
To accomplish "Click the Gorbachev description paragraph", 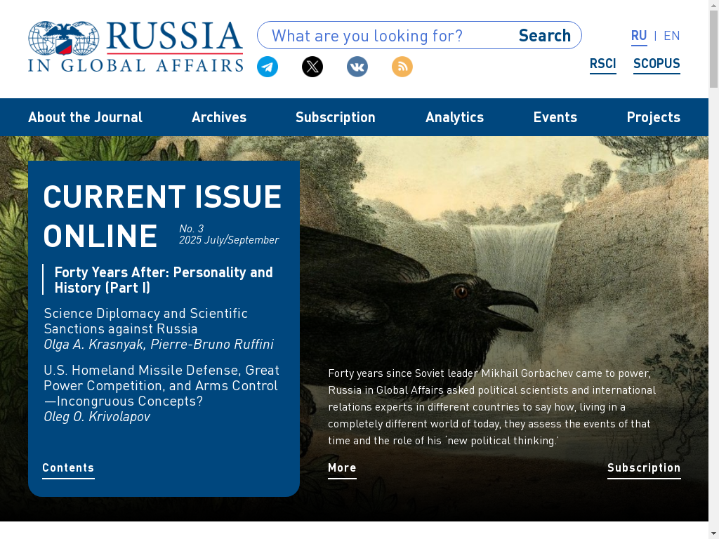I will (492, 407).
